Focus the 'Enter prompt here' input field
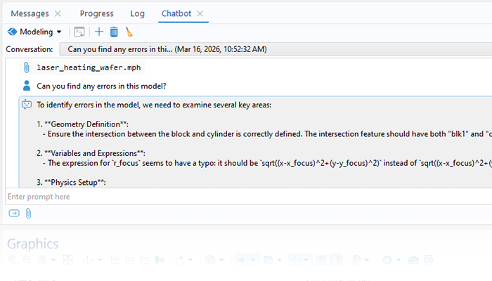This screenshot has height=281, width=492. tap(249, 197)
